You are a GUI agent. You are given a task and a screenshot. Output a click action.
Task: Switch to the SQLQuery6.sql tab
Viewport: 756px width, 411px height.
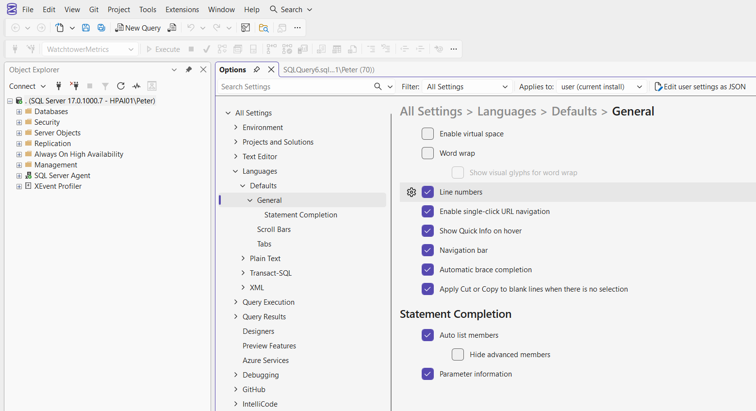coord(329,69)
